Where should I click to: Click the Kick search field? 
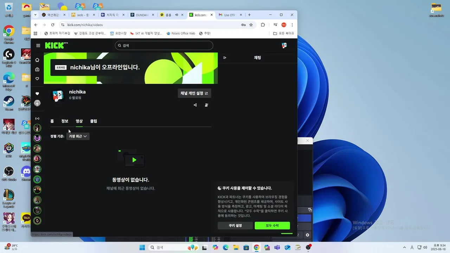(x=164, y=45)
